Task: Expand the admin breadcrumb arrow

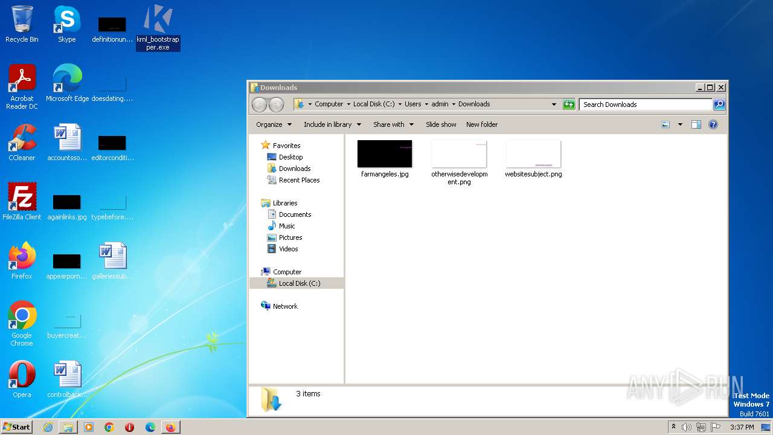Action: coord(454,105)
